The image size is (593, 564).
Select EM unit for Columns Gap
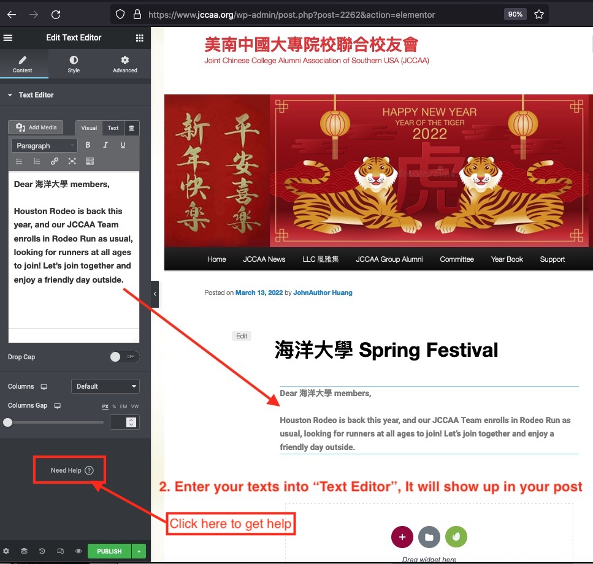pos(124,406)
